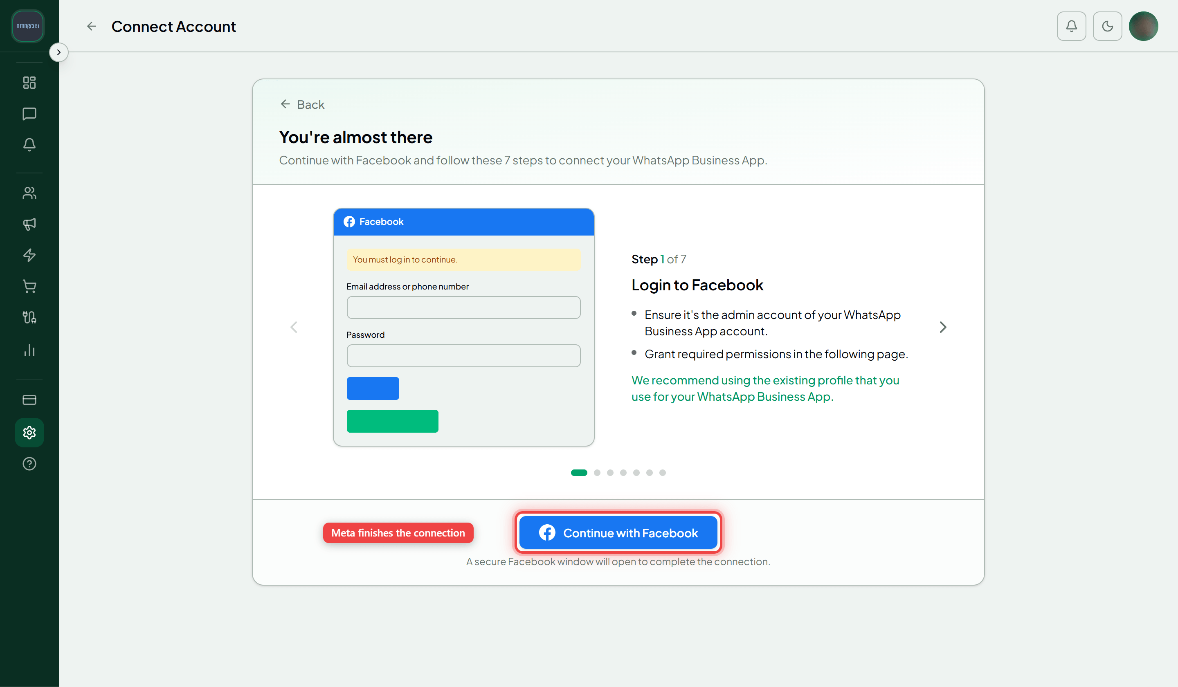Viewport: 1178px width, 687px height.
Task: Click the Back link in card
Action: (302, 104)
